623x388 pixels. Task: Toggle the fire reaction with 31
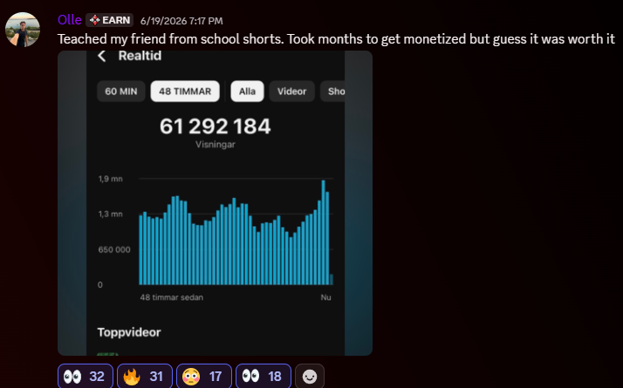[x=145, y=376]
